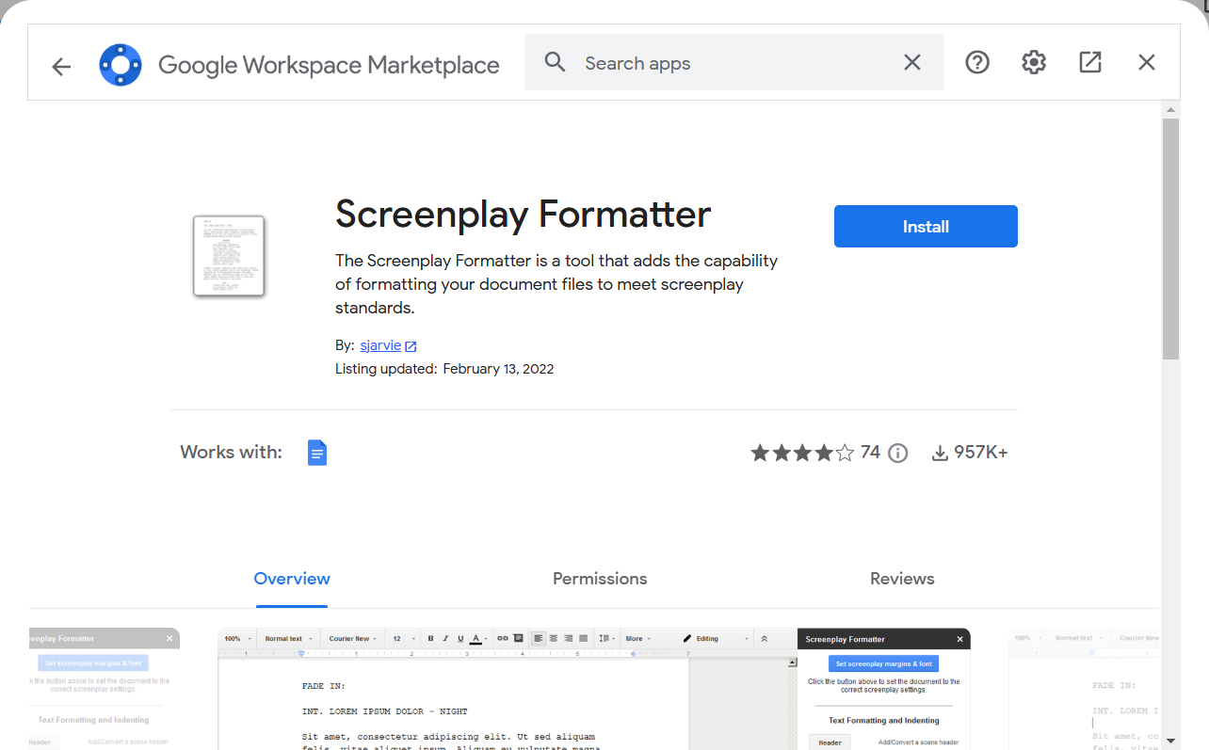The image size is (1209, 750).
Task: Close the Marketplace dialog
Action: (x=1146, y=62)
